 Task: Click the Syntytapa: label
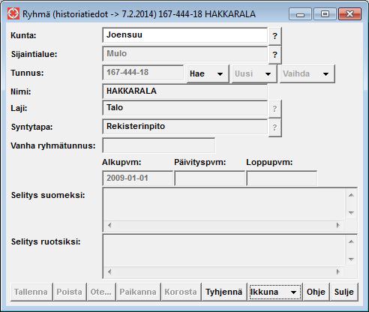point(31,127)
